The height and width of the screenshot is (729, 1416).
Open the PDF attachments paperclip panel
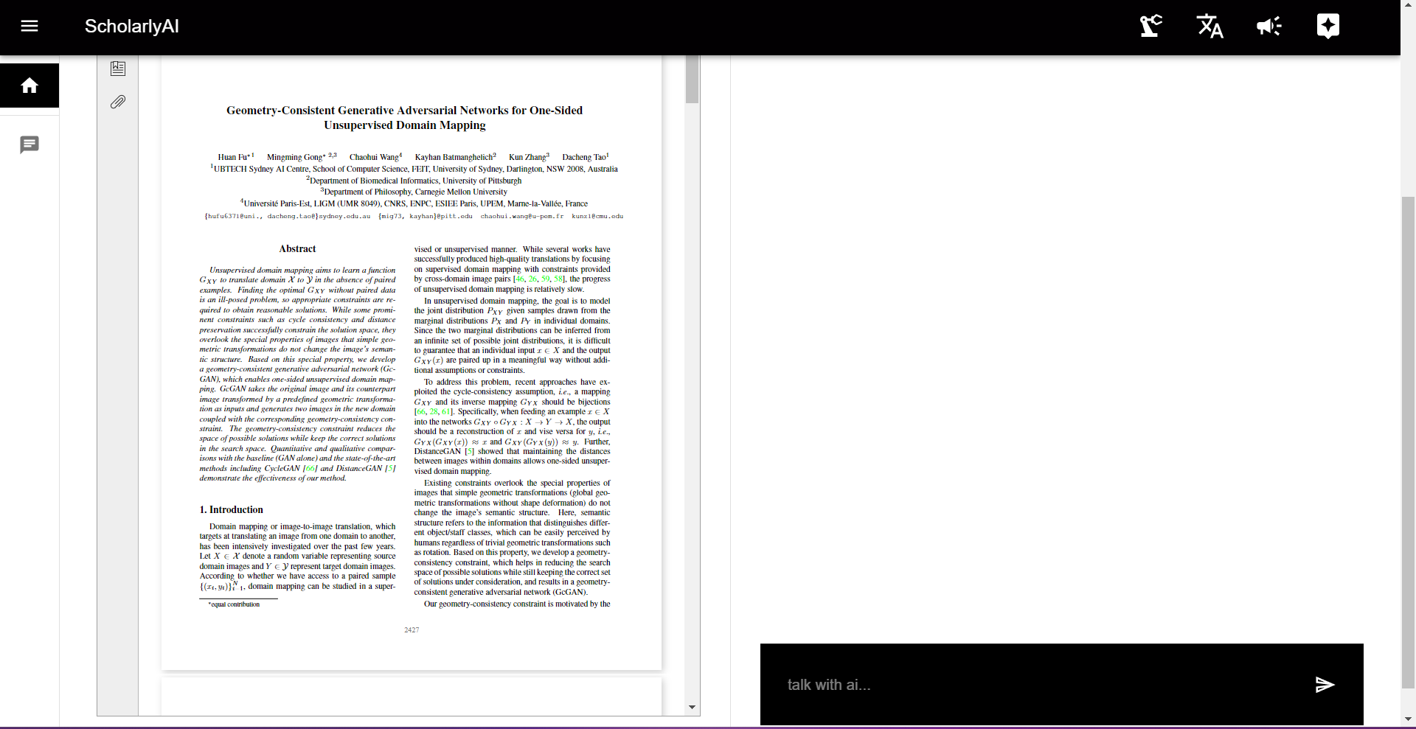pyautogui.click(x=118, y=102)
